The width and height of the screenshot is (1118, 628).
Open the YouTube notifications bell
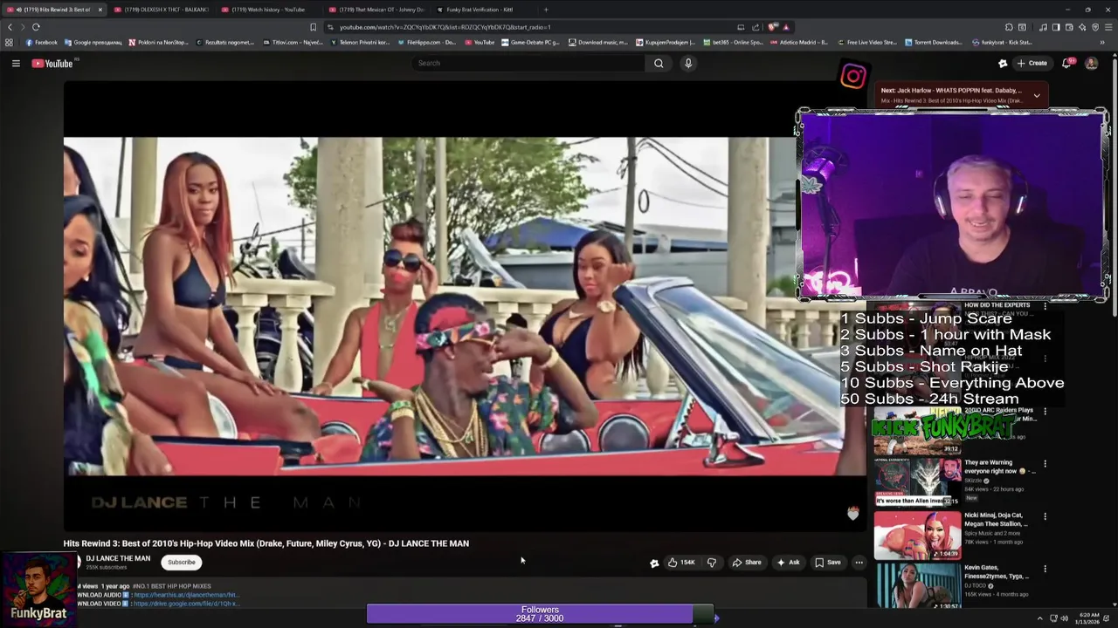click(x=1066, y=63)
